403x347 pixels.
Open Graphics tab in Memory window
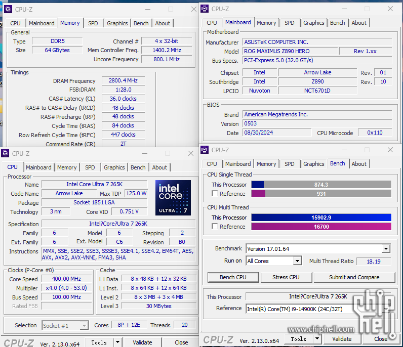point(117,23)
